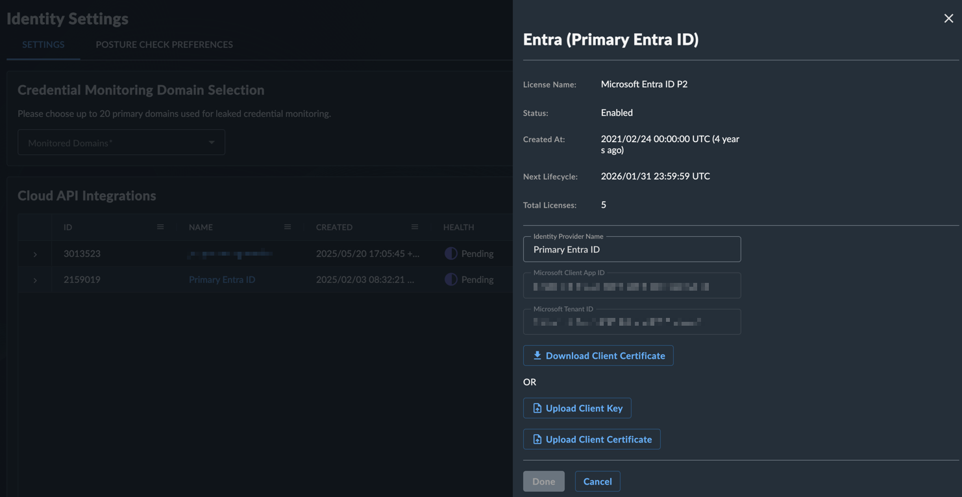
Task: Click the Microsoft Client App ID field
Action: [632, 285]
